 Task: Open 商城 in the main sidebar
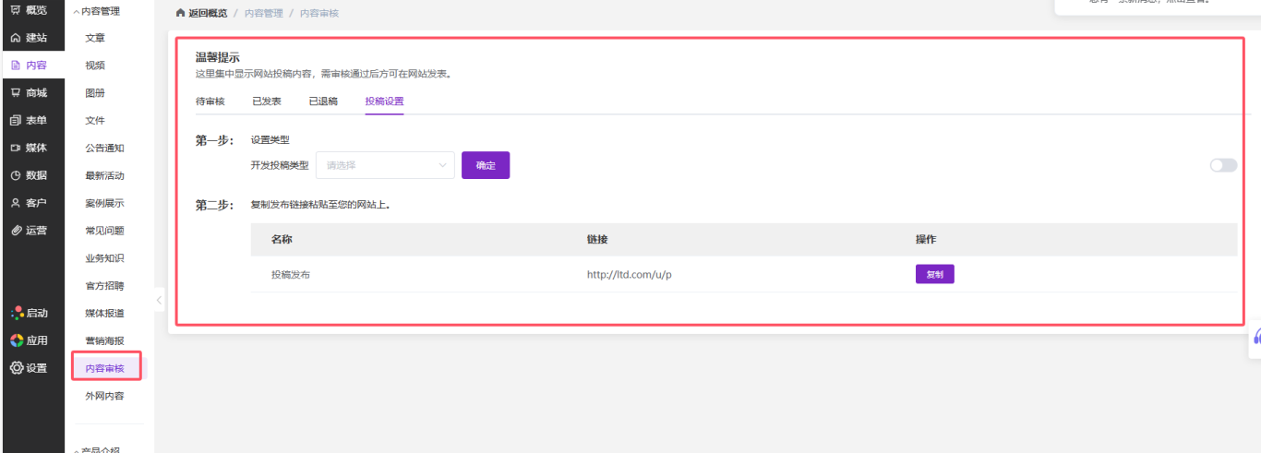pos(29,93)
